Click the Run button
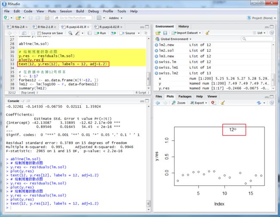The height and width of the screenshot is (217, 280). (100, 33)
